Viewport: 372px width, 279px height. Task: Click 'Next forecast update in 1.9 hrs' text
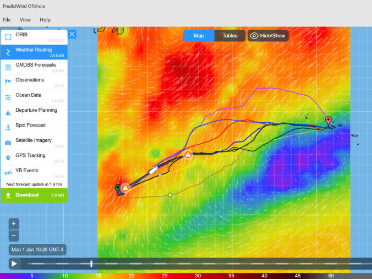[34, 184]
